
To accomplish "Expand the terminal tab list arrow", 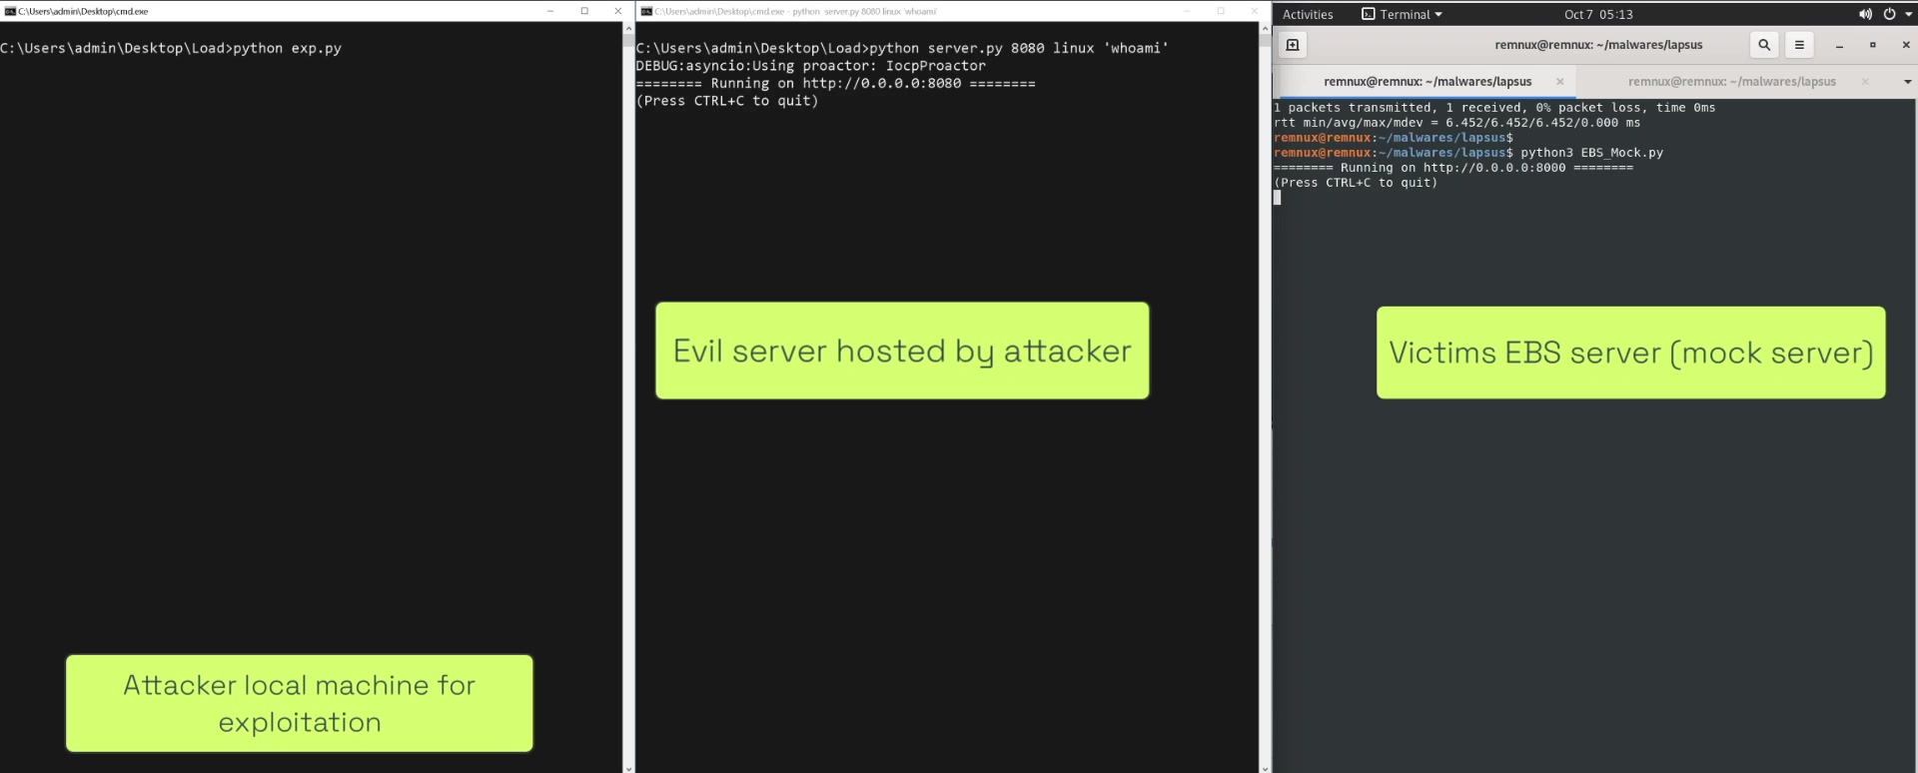I will coord(1907,82).
